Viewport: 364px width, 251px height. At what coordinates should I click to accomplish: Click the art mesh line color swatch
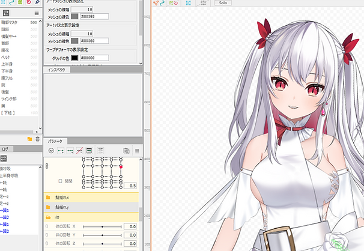click(x=74, y=16)
